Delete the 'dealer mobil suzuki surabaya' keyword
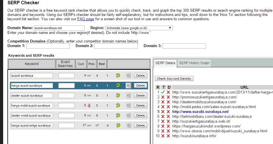 [140, 115]
